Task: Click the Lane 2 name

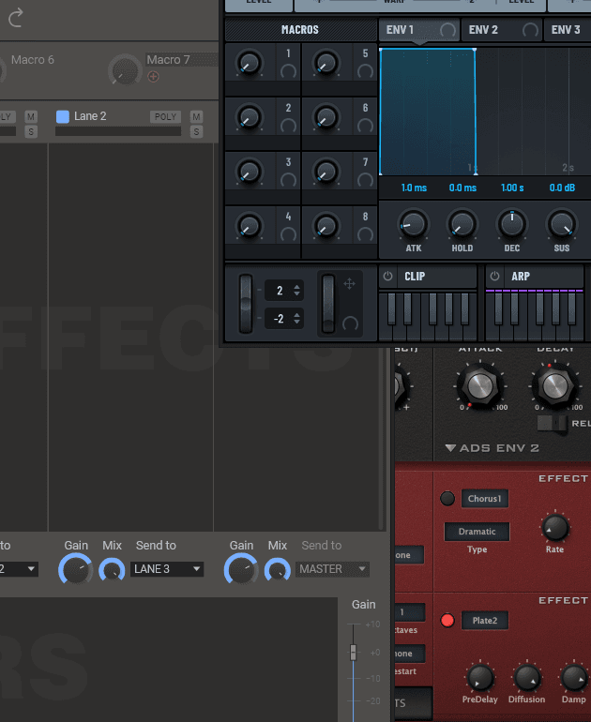Action: pyautogui.click(x=90, y=116)
